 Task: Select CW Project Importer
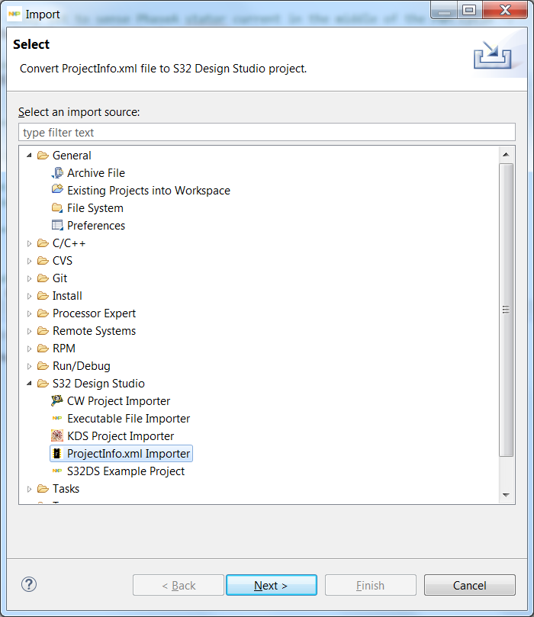pos(118,401)
